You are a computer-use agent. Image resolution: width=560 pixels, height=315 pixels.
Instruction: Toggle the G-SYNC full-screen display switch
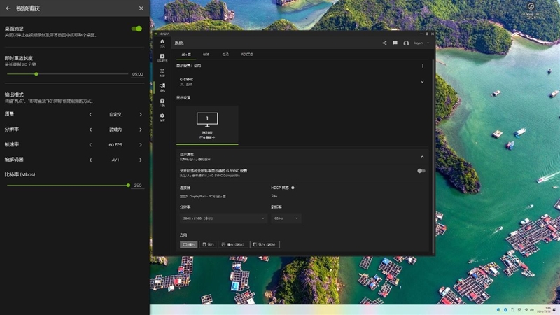tap(421, 171)
